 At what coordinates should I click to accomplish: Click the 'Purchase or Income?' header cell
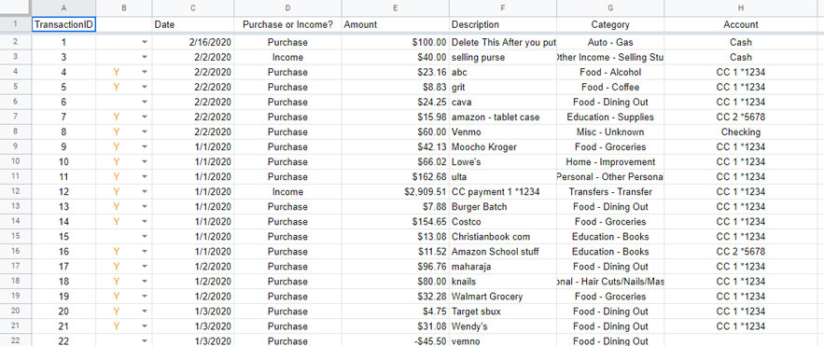tap(287, 24)
